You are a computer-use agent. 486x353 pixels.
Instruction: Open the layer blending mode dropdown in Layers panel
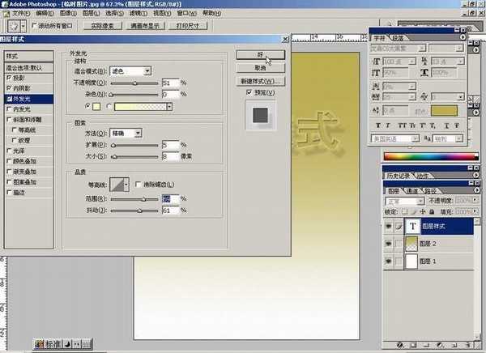(405, 201)
